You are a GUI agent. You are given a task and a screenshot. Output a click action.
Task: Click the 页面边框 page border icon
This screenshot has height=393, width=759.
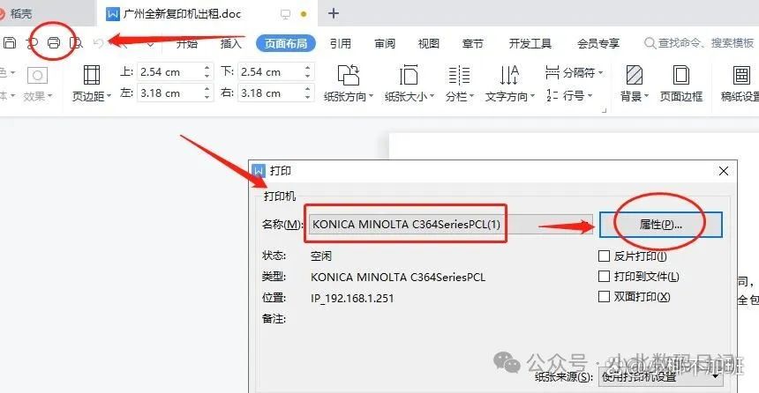(681, 83)
